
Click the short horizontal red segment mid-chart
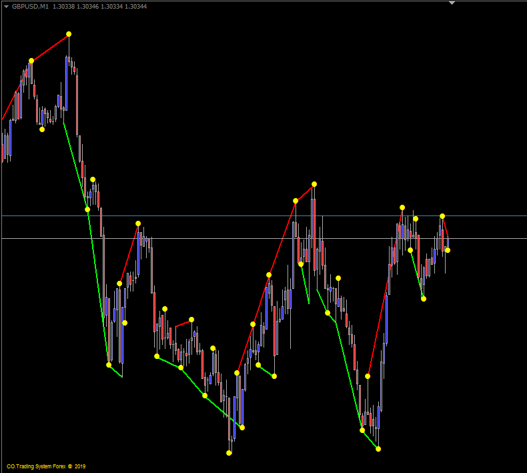click(183, 323)
